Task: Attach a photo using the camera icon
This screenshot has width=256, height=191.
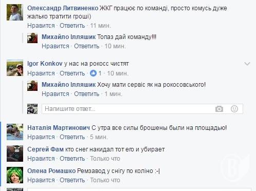Action: (x=219, y=109)
